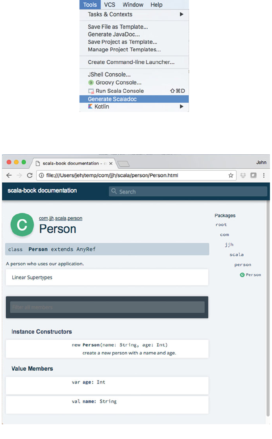Go forward in the browser
Image resolution: width=272 pixels, height=439 pixels.
19,175
